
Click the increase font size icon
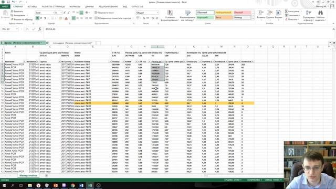(x=65, y=13)
